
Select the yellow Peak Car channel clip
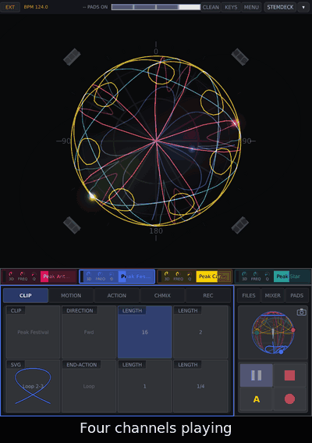[214, 277]
